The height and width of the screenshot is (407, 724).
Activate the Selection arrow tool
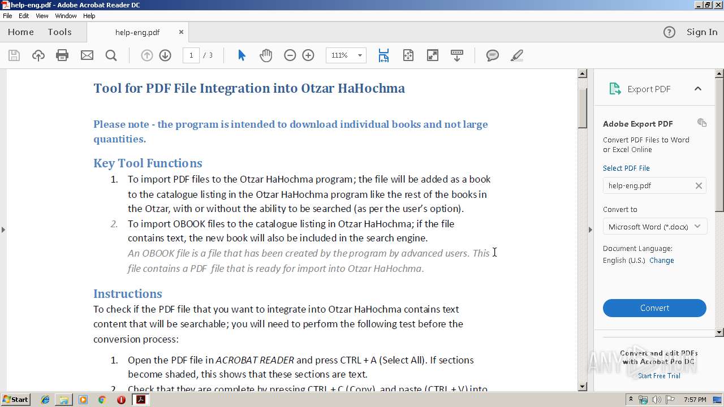pos(242,55)
